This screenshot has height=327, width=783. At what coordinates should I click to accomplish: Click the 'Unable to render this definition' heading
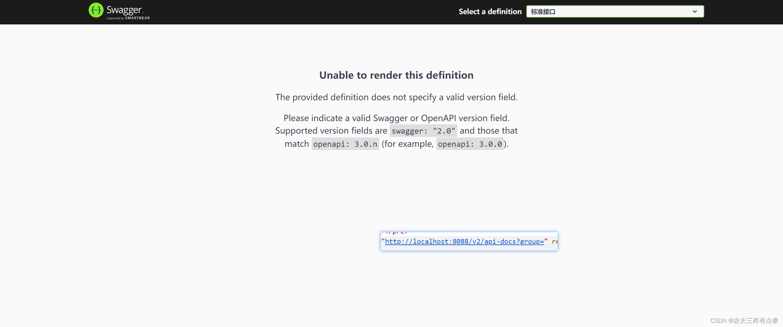tap(396, 75)
